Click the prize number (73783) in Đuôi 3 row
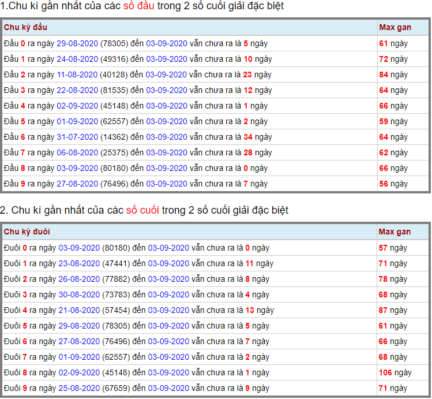The height and width of the screenshot is (399, 432). 116,294
